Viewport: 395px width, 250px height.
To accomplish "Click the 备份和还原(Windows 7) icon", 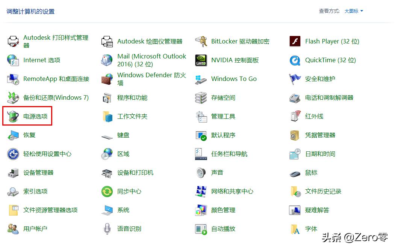I will pyautogui.click(x=13, y=97).
